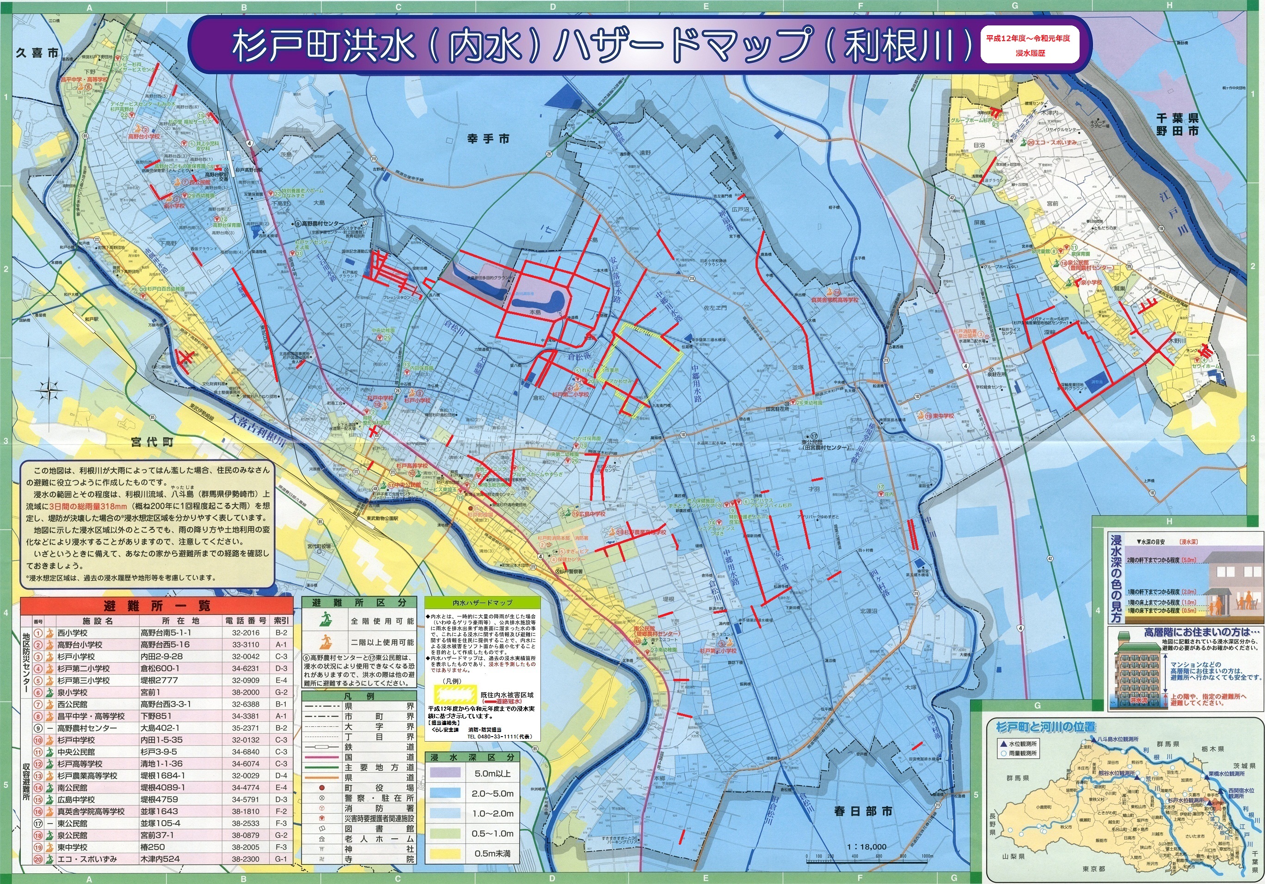
Task: Click the 幸手市 label on the map
Action: pos(488,139)
